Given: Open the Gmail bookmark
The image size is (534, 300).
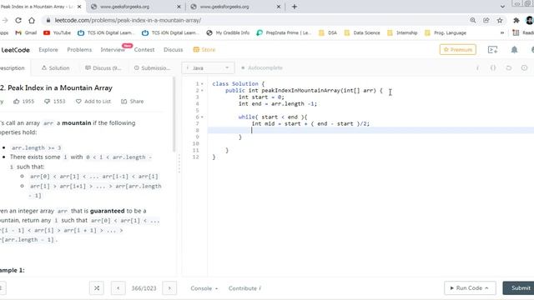Looking at the screenshot, I should pyautogui.click(x=26, y=32).
